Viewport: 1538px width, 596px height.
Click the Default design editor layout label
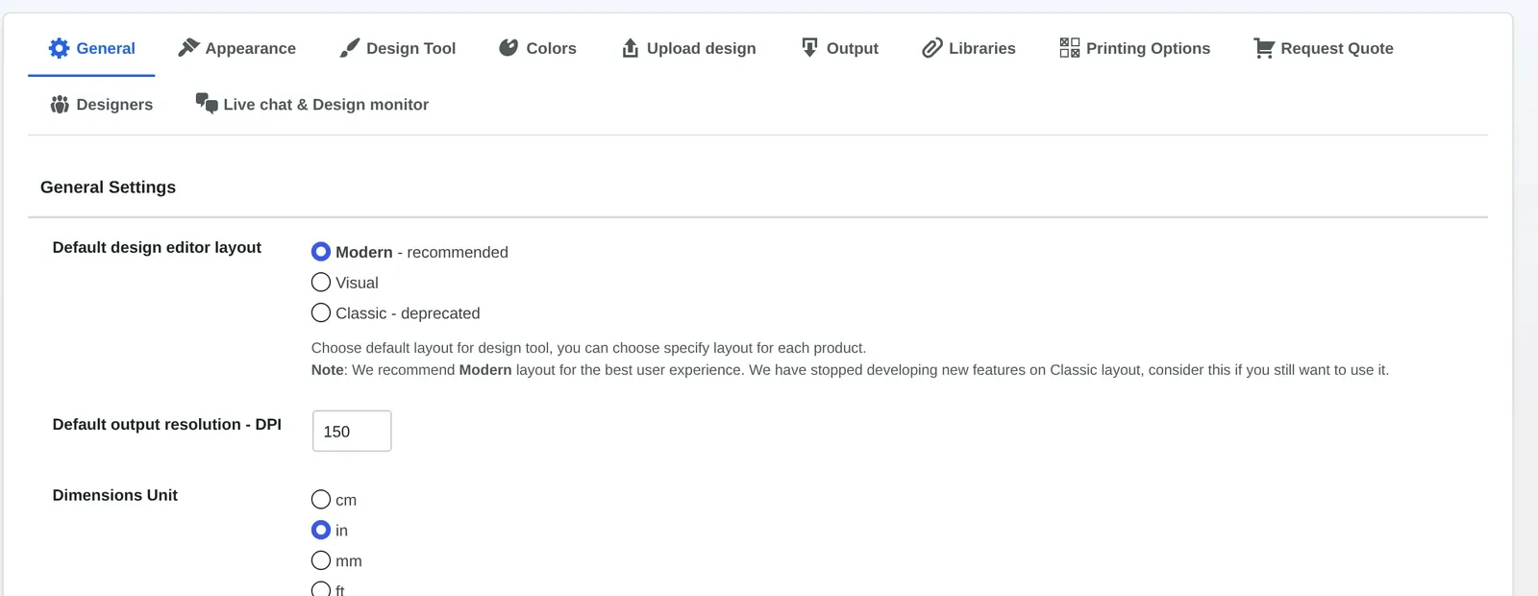click(x=157, y=247)
